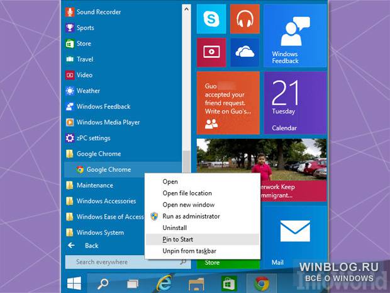Image resolution: width=390 pixels, height=293 pixels.
Task: Choose Unpin from taskbar
Action: pos(202,251)
